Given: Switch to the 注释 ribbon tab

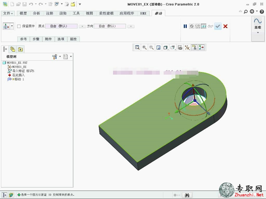Looking at the screenshot, I should (x=50, y=13).
